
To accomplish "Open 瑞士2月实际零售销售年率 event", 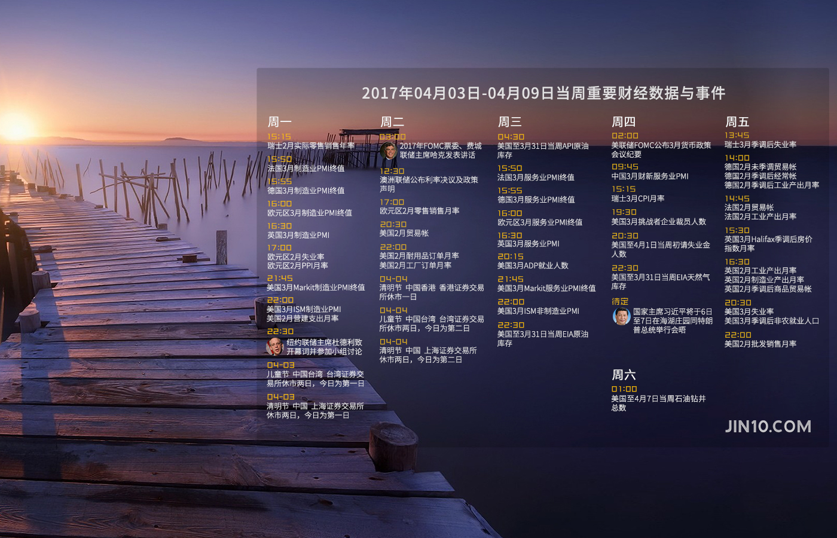I will click(310, 146).
